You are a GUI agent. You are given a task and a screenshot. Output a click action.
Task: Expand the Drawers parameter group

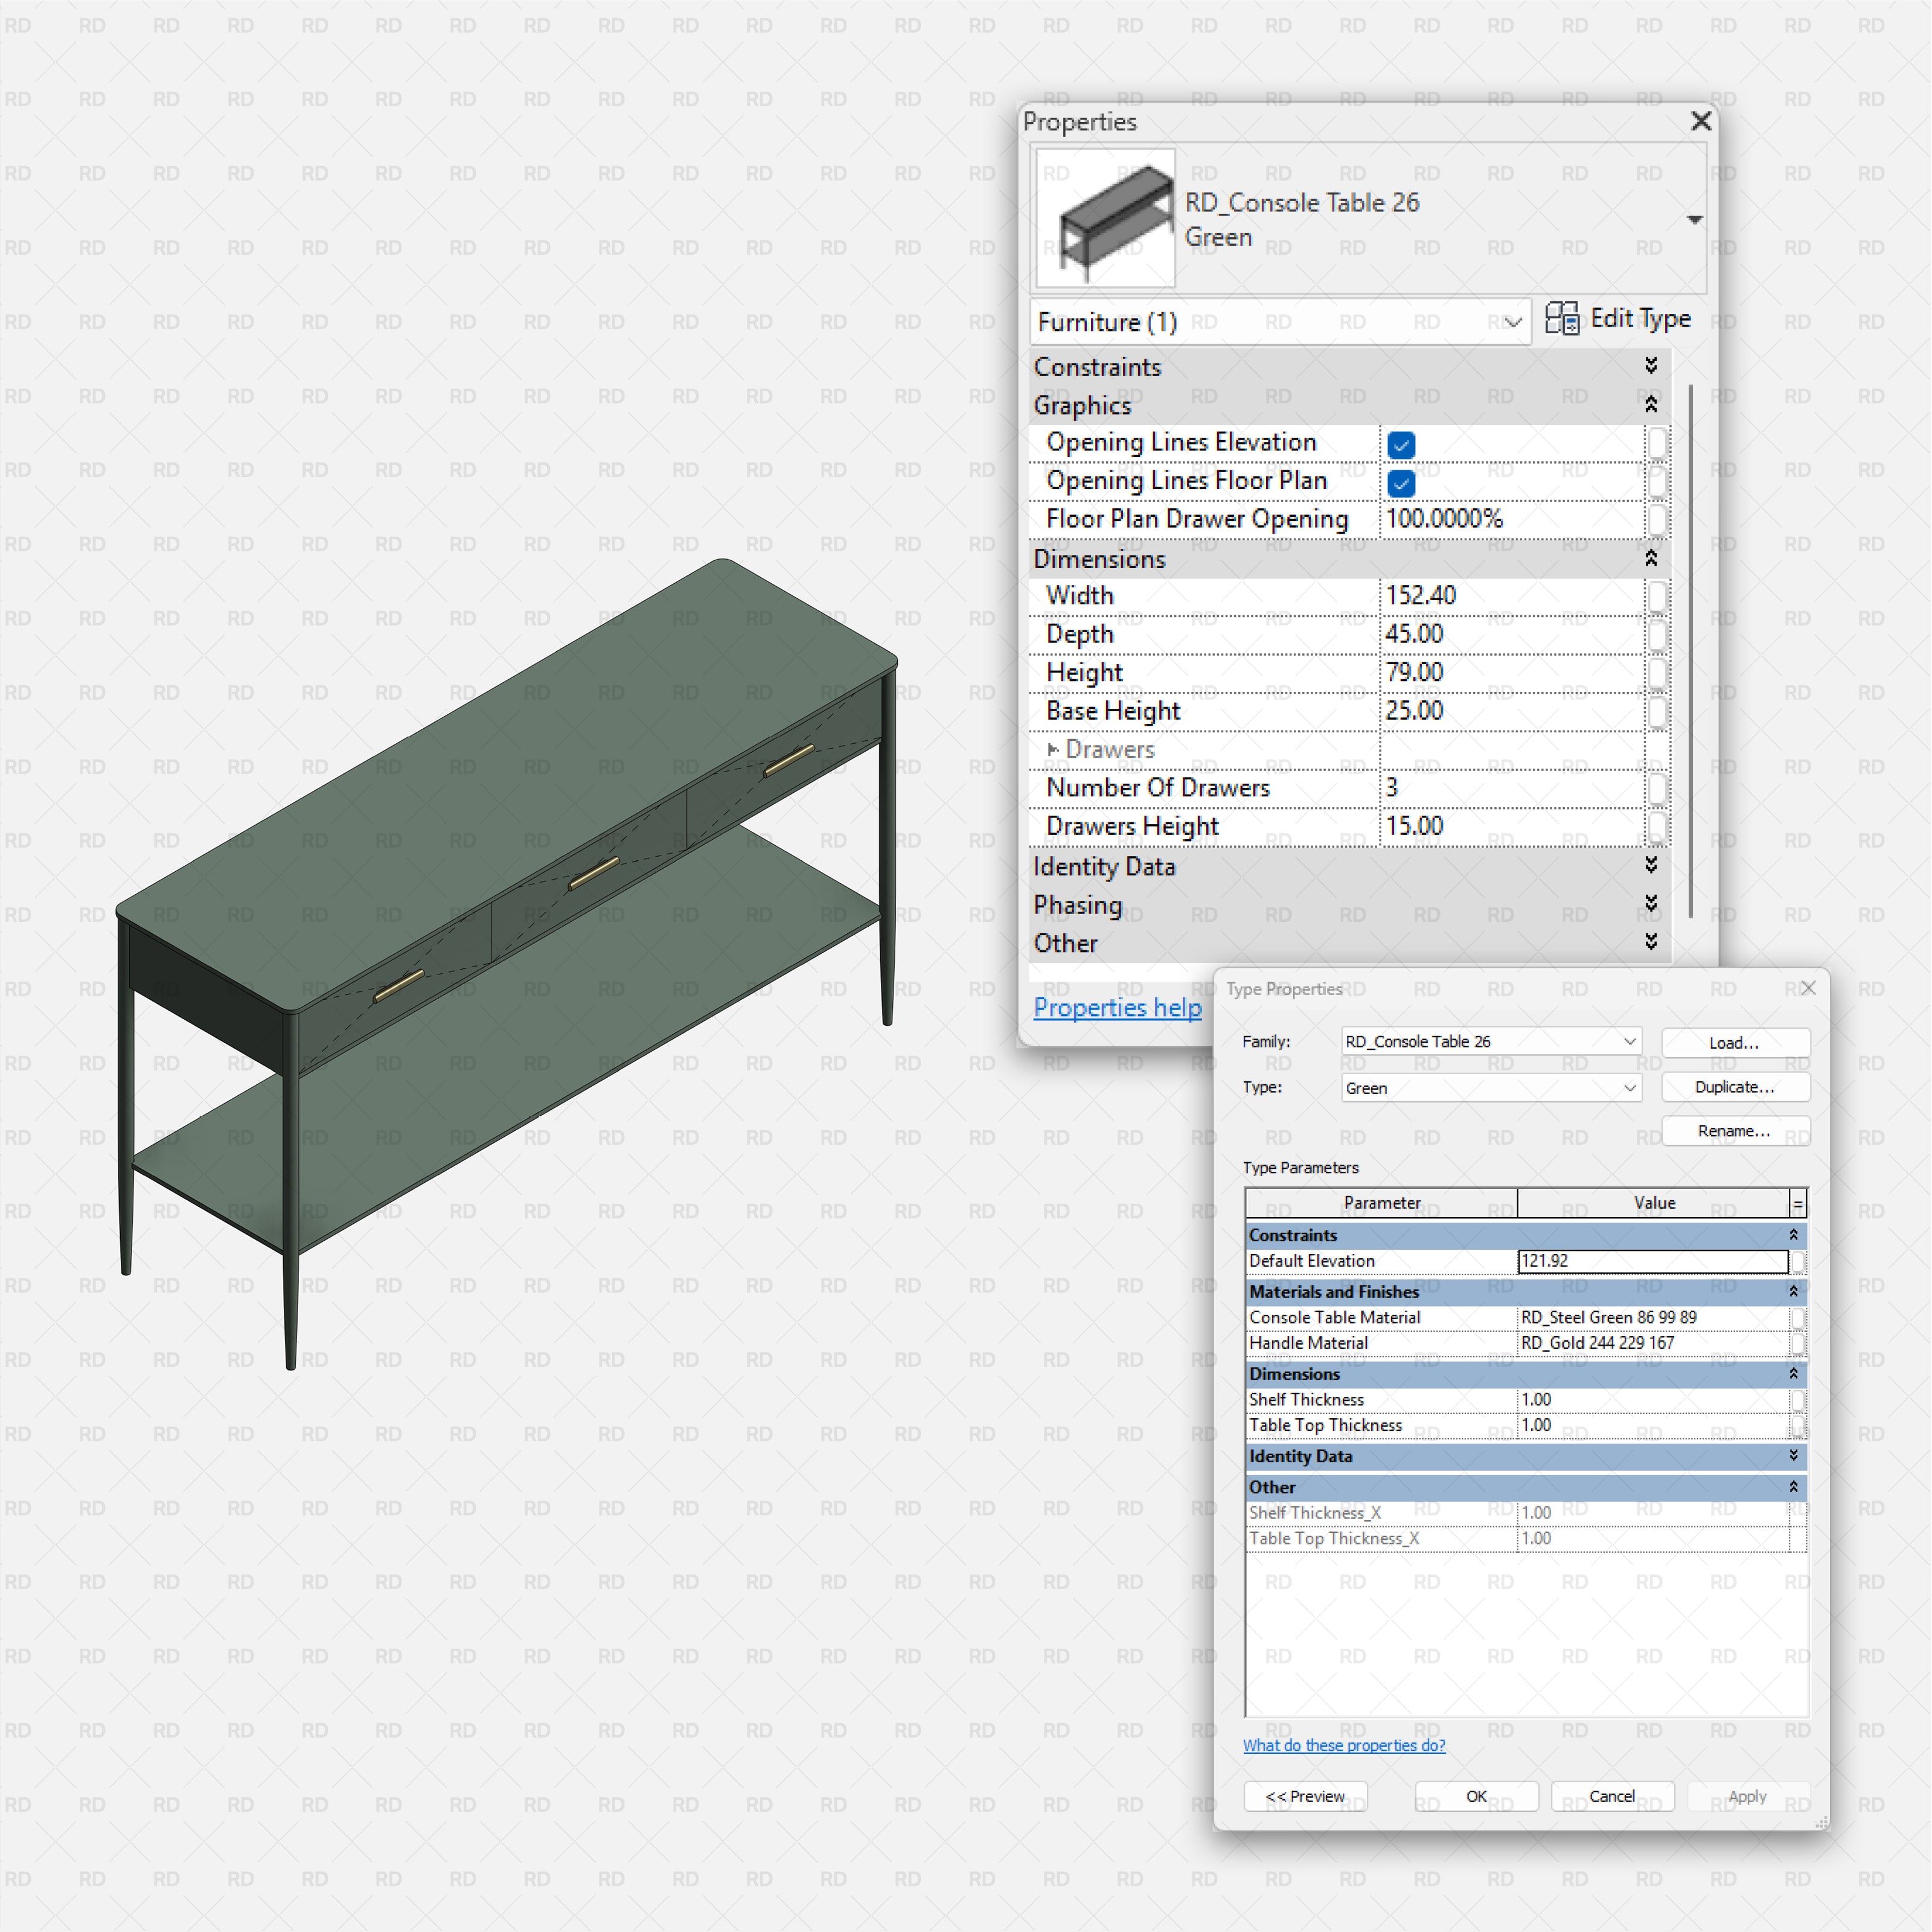1053,749
